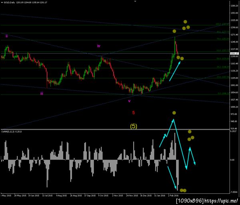
Task: Select the purple wave label iii
Action: 42,93
